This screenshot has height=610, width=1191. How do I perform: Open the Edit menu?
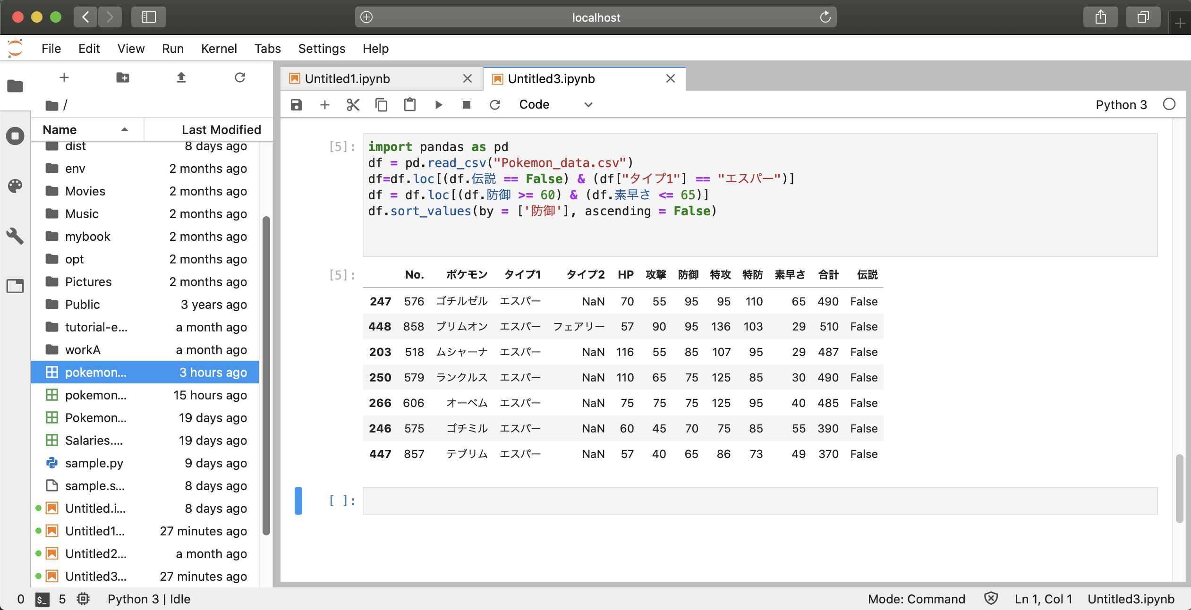89,49
